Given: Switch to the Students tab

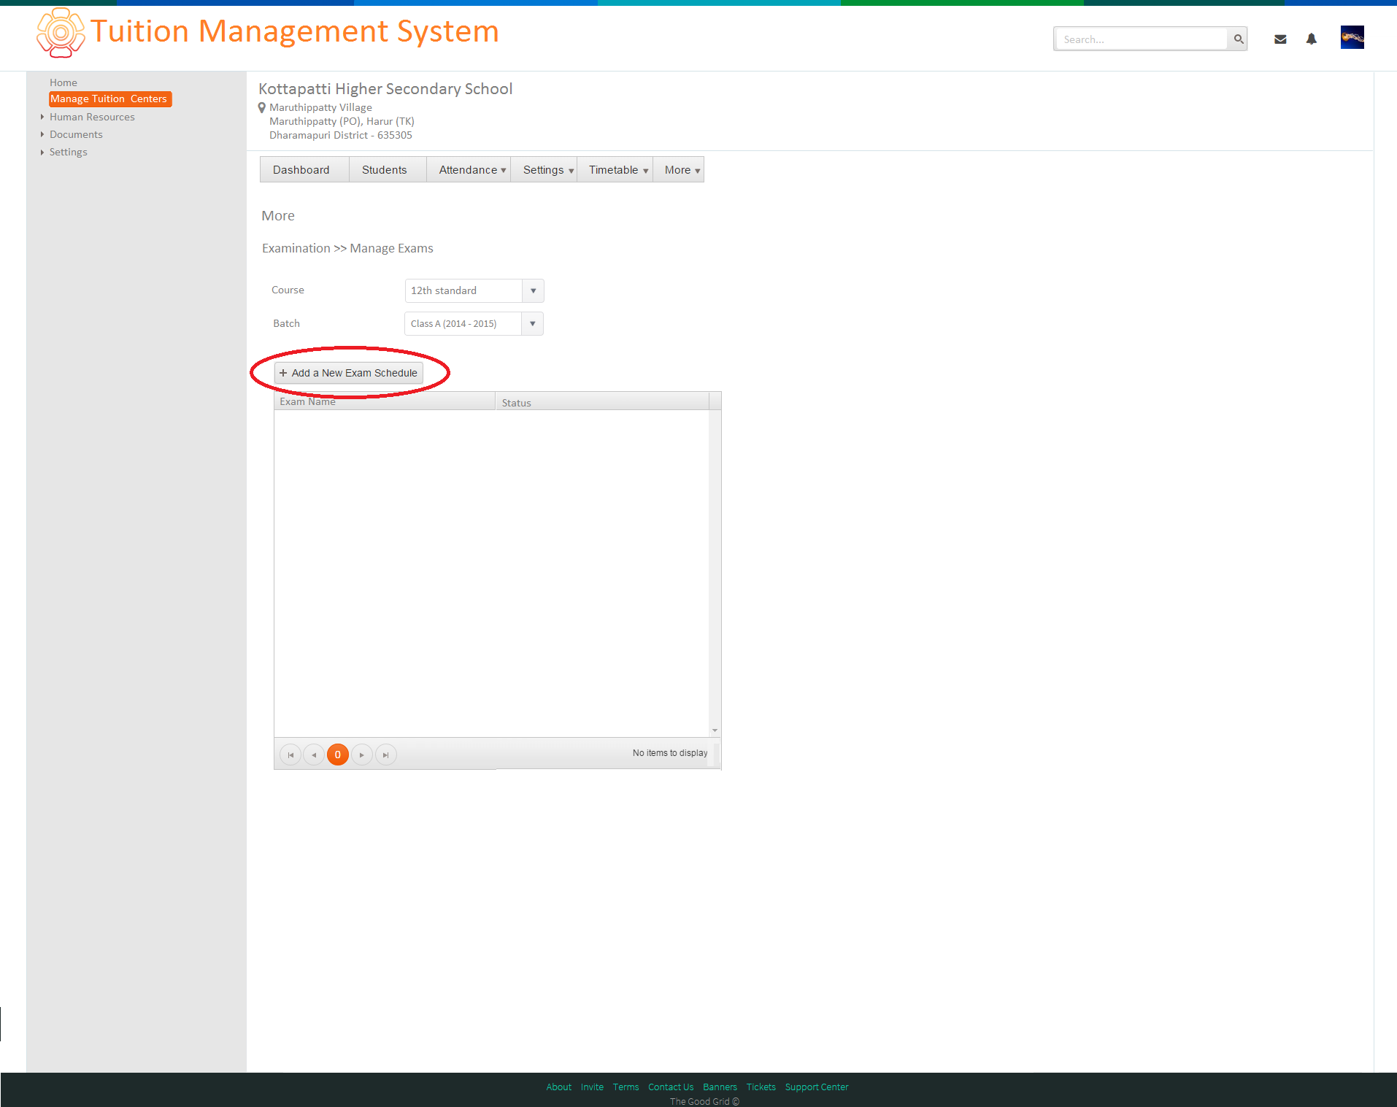Looking at the screenshot, I should point(385,169).
